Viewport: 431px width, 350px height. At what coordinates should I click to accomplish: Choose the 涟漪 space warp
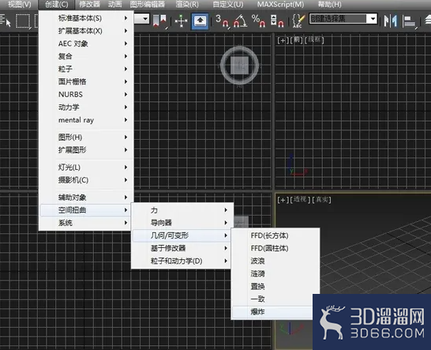(x=275, y=273)
